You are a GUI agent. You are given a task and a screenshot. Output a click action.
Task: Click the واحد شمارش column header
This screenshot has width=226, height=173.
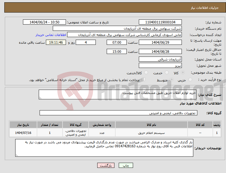102,125
